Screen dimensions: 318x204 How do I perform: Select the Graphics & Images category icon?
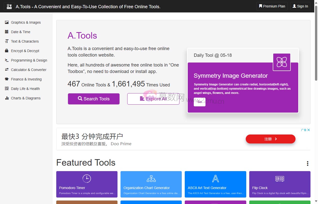(6, 22)
